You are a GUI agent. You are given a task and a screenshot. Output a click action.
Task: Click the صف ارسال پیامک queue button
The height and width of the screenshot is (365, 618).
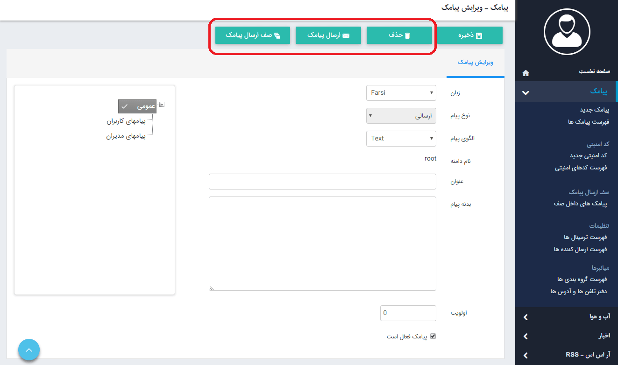(253, 35)
